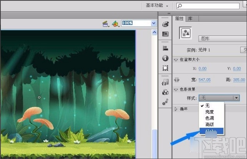The image size is (247, 159).
Task: Switch to the 库 tab
Action: (x=190, y=19)
